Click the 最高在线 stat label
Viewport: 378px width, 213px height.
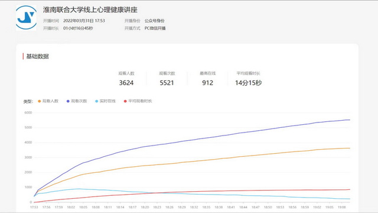pos(207,73)
